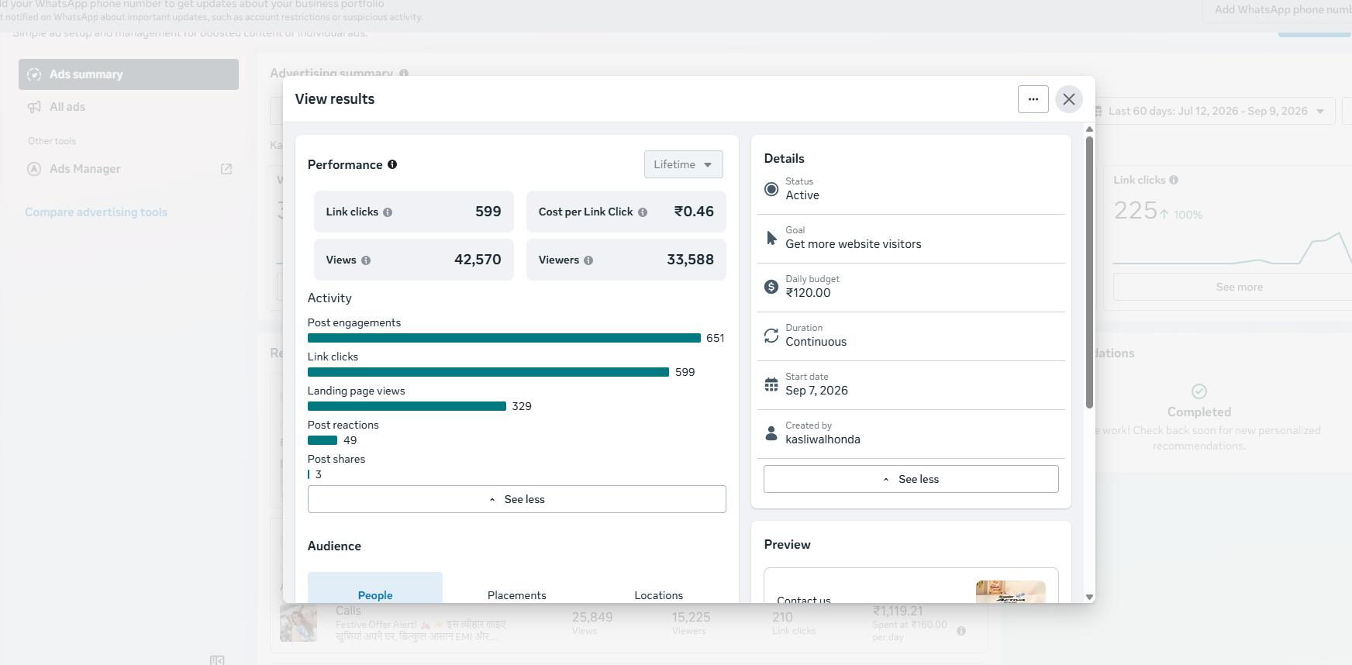This screenshot has width=1352, height=665.
Task: Show info about Performance
Action: click(392, 164)
